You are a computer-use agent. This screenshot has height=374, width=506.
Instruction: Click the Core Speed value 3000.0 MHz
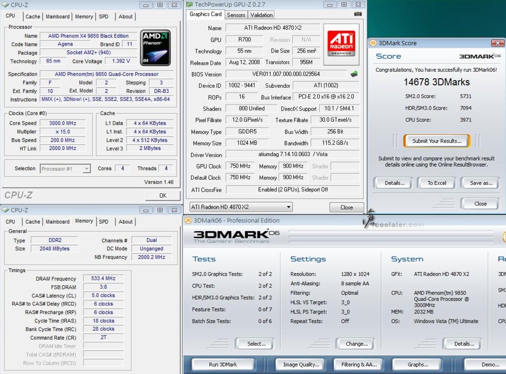(x=63, y=123)
